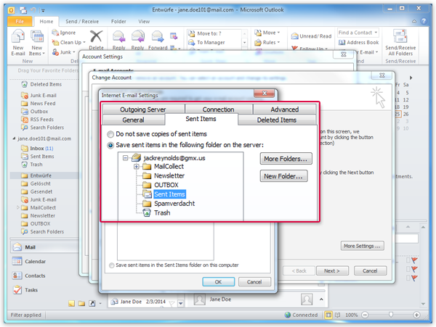The height and width of the screenshot is (327, 436).
Task: Choose Save sent items on this computer option
Action: click(111, 265)
